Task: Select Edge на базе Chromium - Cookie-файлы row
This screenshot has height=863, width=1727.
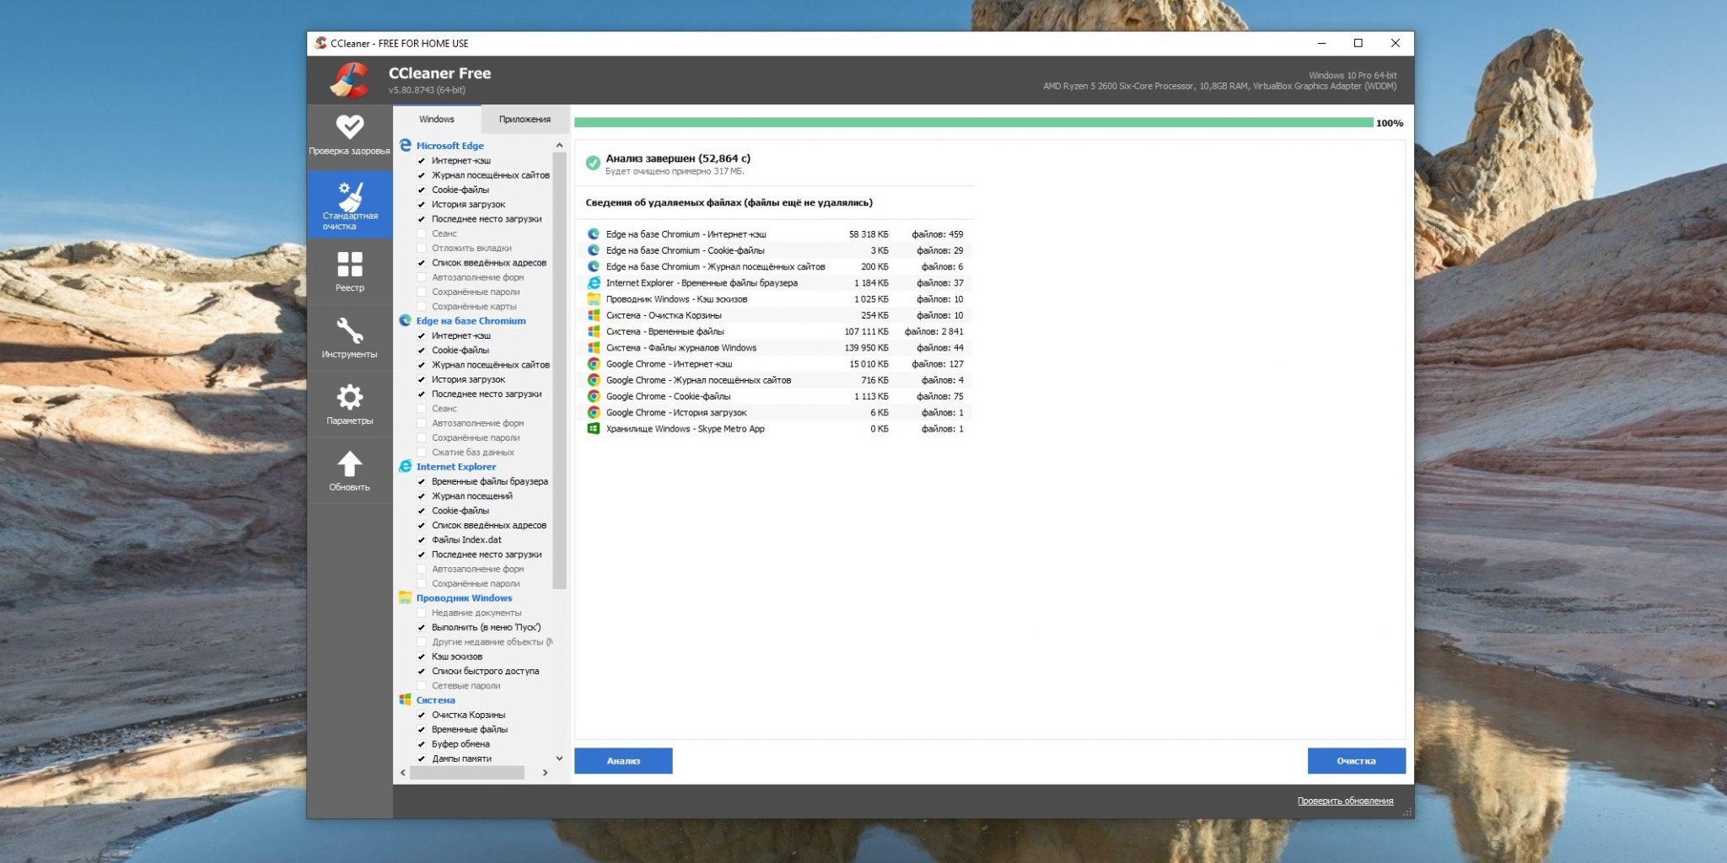Action: pyautogui.click(x=776, y=250)
